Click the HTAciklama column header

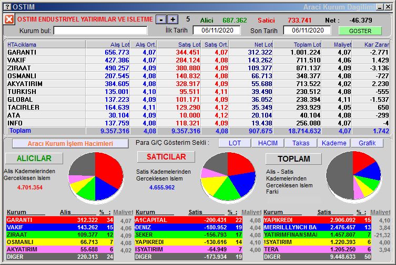(46, 45)
